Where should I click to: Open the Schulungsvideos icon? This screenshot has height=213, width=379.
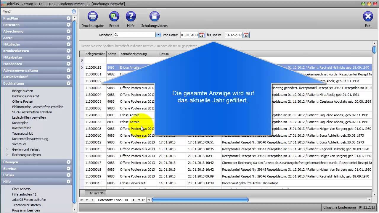click(154, 17)
